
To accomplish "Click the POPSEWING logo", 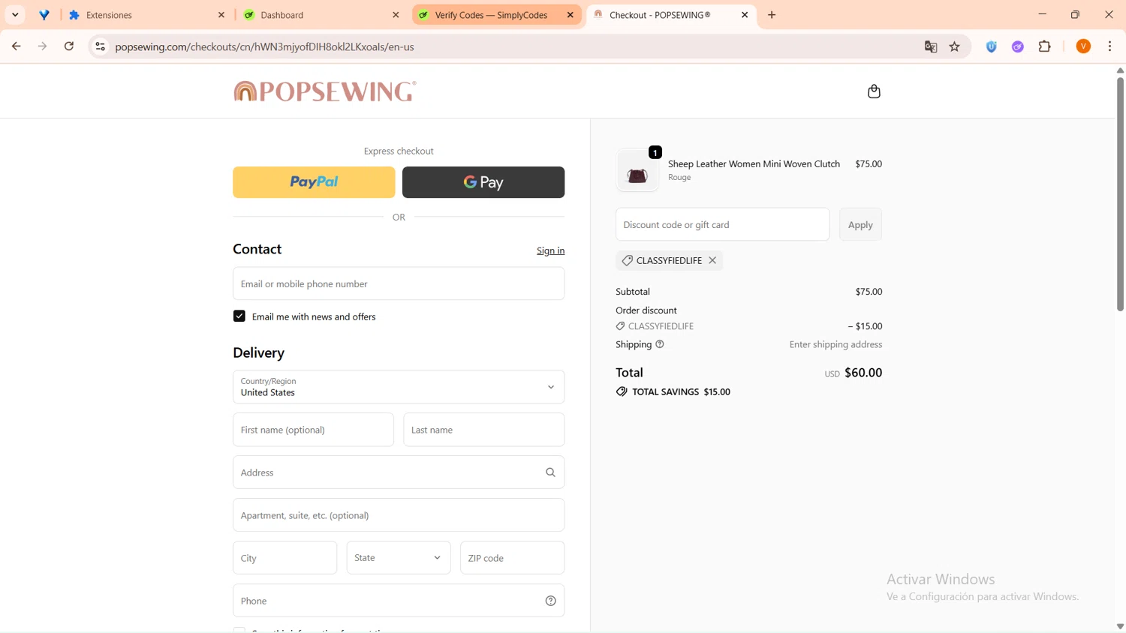I will point(324,91).
